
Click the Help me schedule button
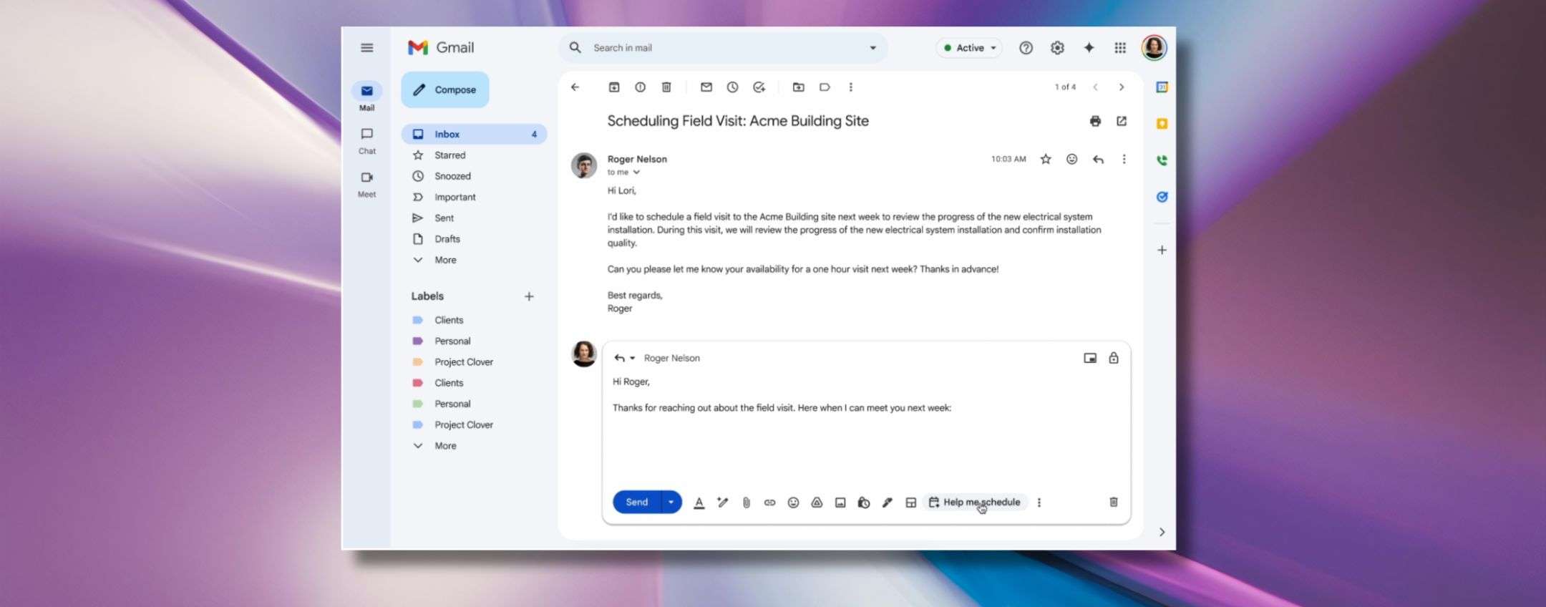coord(976,502)
